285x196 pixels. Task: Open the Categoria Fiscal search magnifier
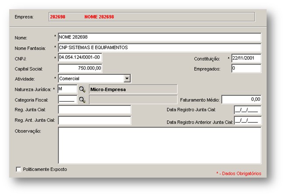point(82,100)
